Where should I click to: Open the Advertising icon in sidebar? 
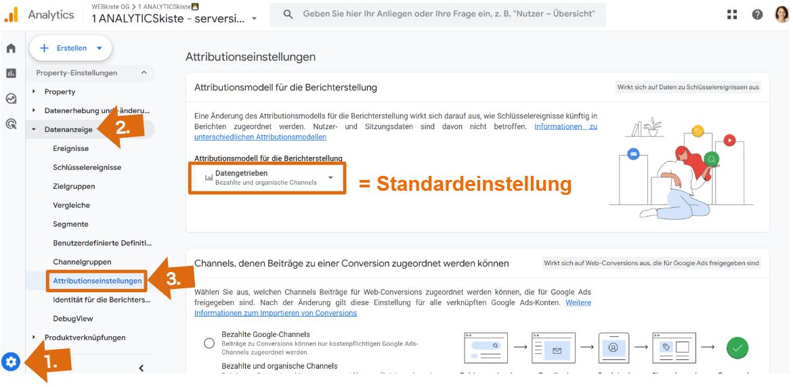(11, 123)
